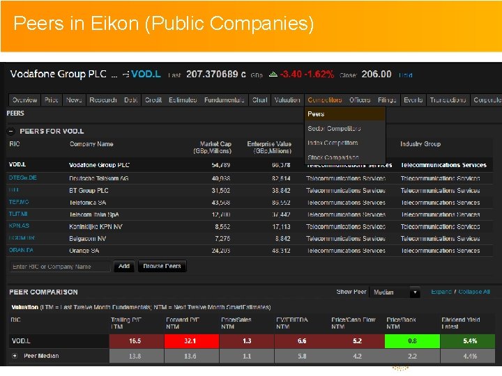Click the Enterprise Value column header
The image size is (502, 376).
(269, 148)
